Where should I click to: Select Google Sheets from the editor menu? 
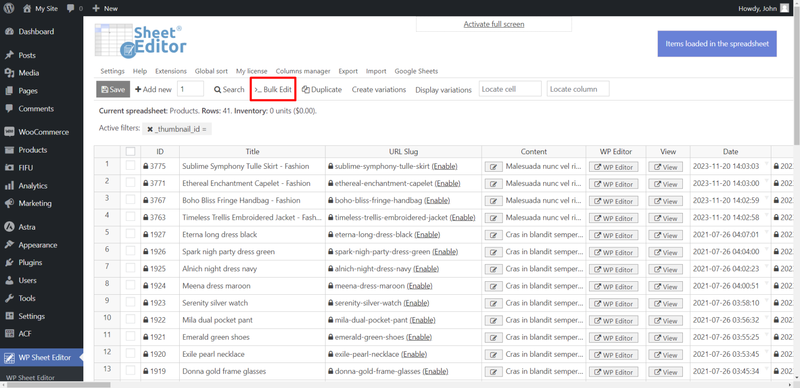tap(416, 71)
